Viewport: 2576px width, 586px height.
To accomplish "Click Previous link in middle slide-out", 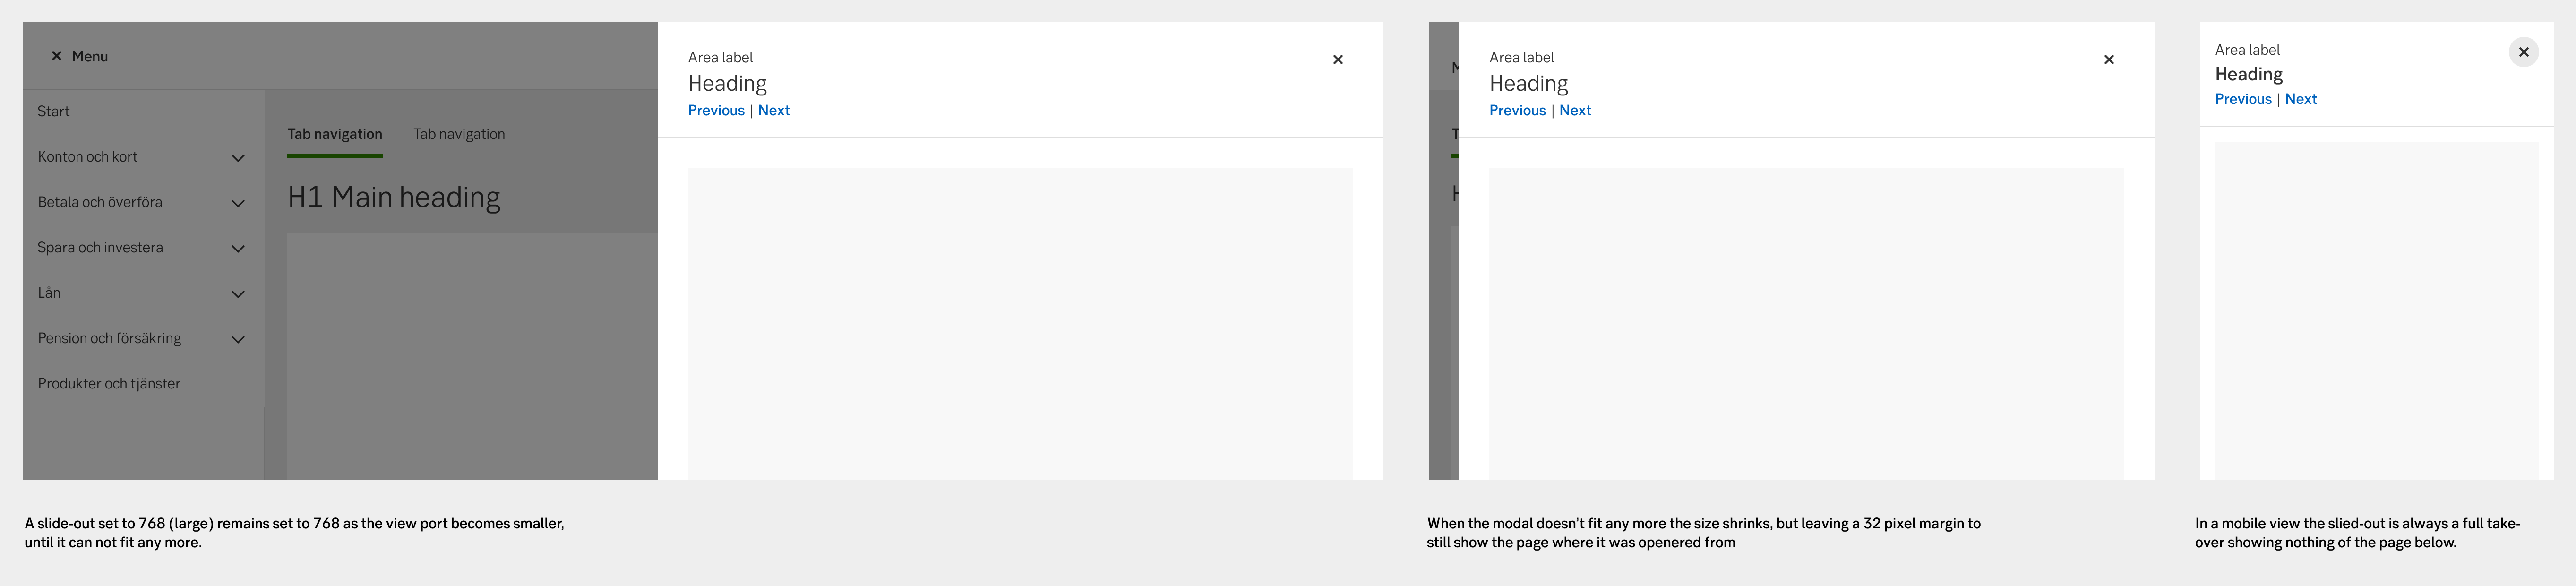I will coord(1517,111).
